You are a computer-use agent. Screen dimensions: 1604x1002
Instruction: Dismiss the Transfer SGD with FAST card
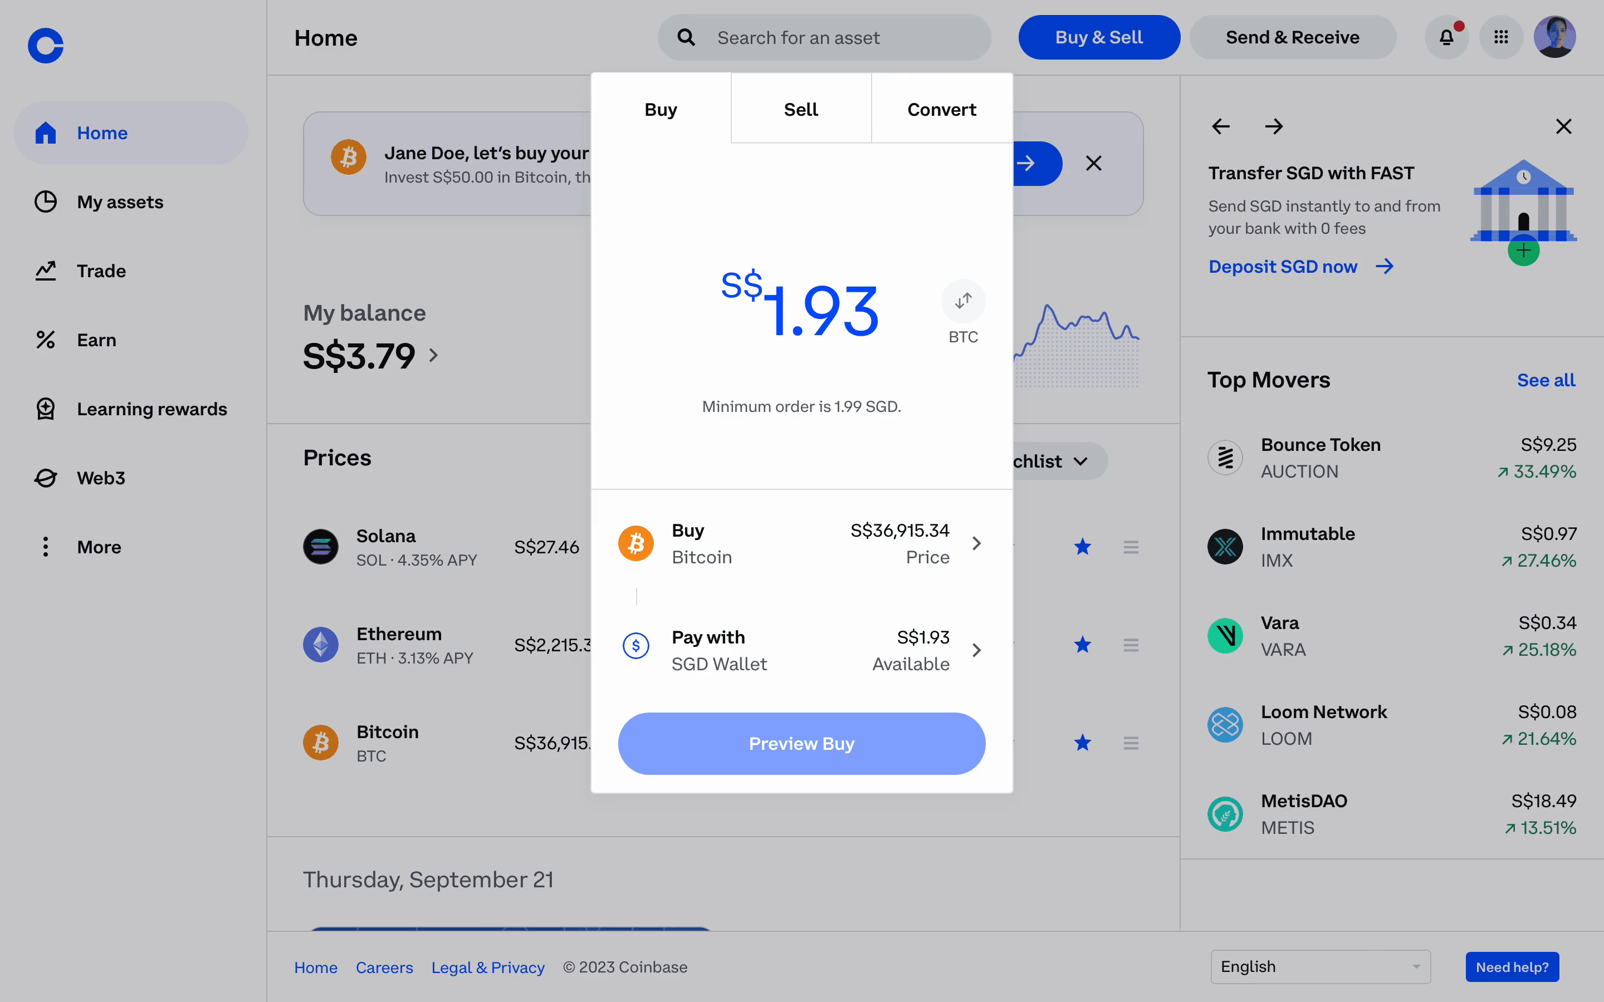click(x=1563, y=126)
